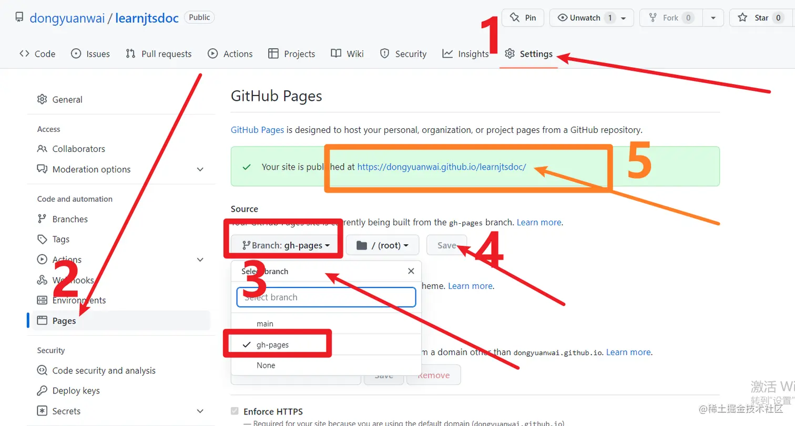The width and height of the screenshot is (795, 426).
Task: Open the dongyuanwai owner link
Action: point(67,18)
